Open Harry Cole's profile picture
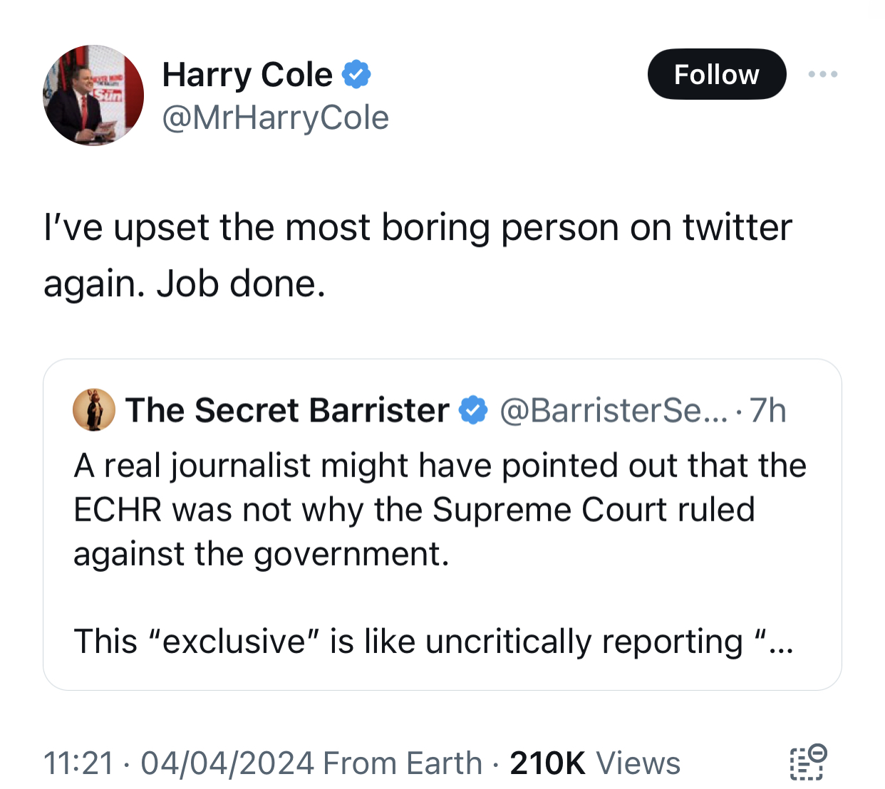This screenshot has width=885, height=789. (93, 95)
